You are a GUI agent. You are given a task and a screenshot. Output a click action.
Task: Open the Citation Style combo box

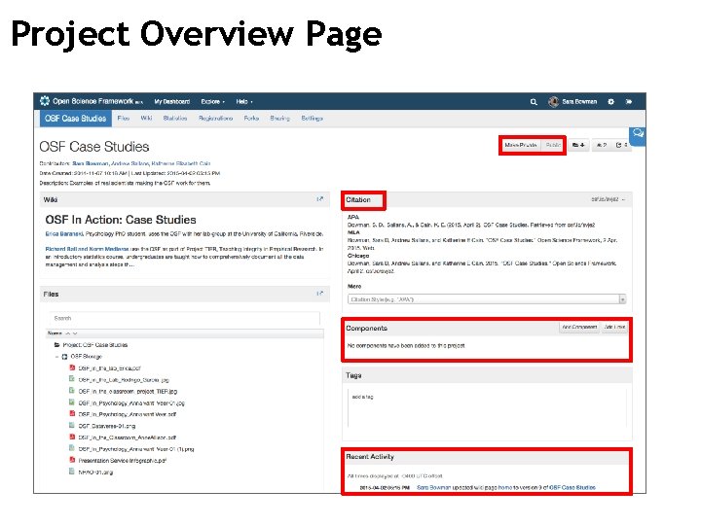[x=487, y=299]
